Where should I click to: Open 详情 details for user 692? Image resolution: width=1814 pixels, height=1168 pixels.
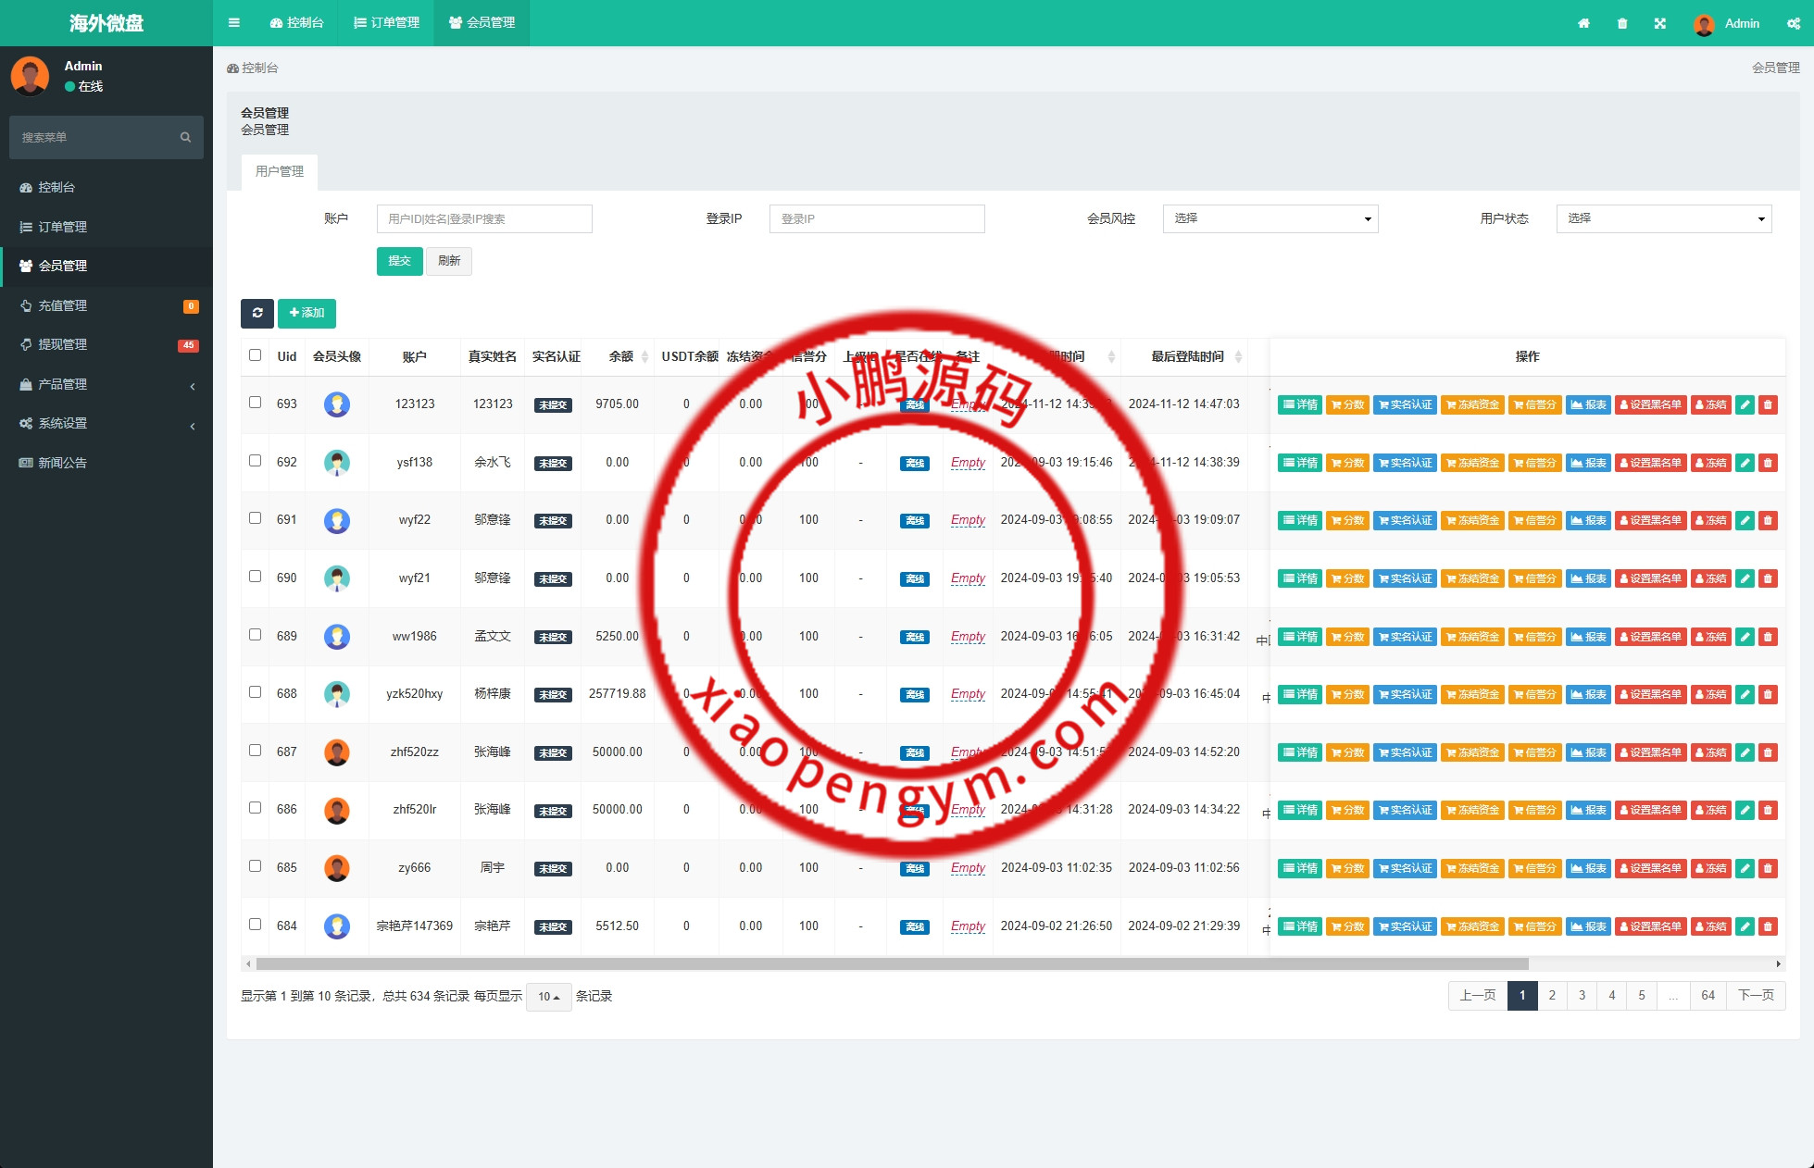point(1300,463)
